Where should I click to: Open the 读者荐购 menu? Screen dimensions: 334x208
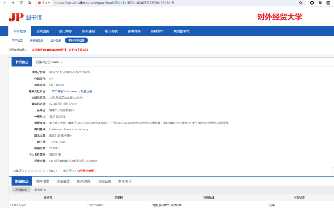(x=134, y=31)
